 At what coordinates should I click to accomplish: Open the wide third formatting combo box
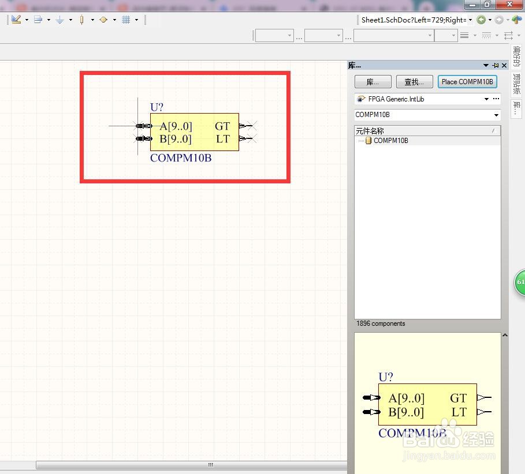(394, 35)
